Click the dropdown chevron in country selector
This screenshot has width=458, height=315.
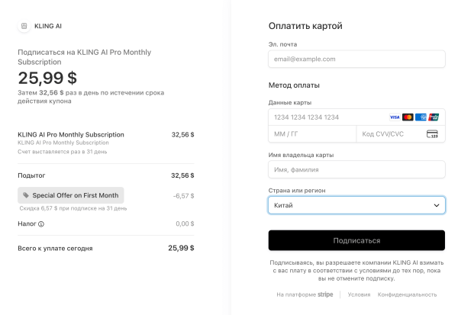437,205
